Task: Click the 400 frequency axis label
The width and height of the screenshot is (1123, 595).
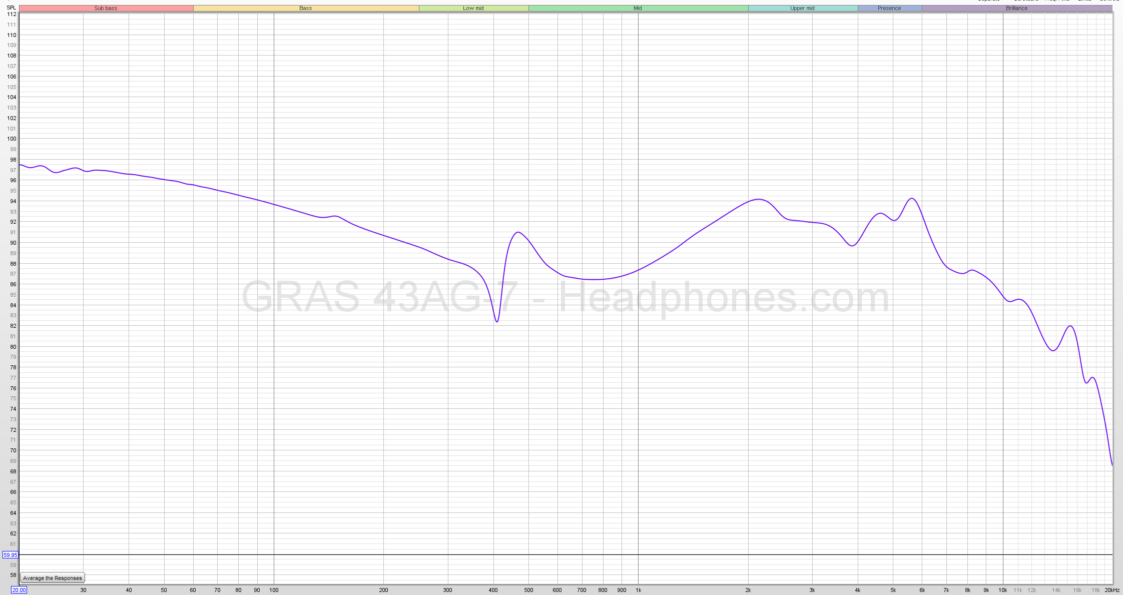Action: (493, 590)
